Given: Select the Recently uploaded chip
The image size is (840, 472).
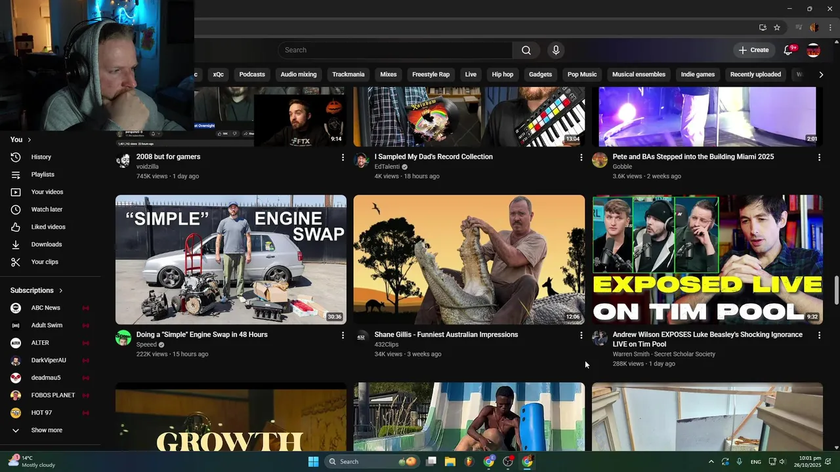Looking at the screenshot, I should pos(755,75).
